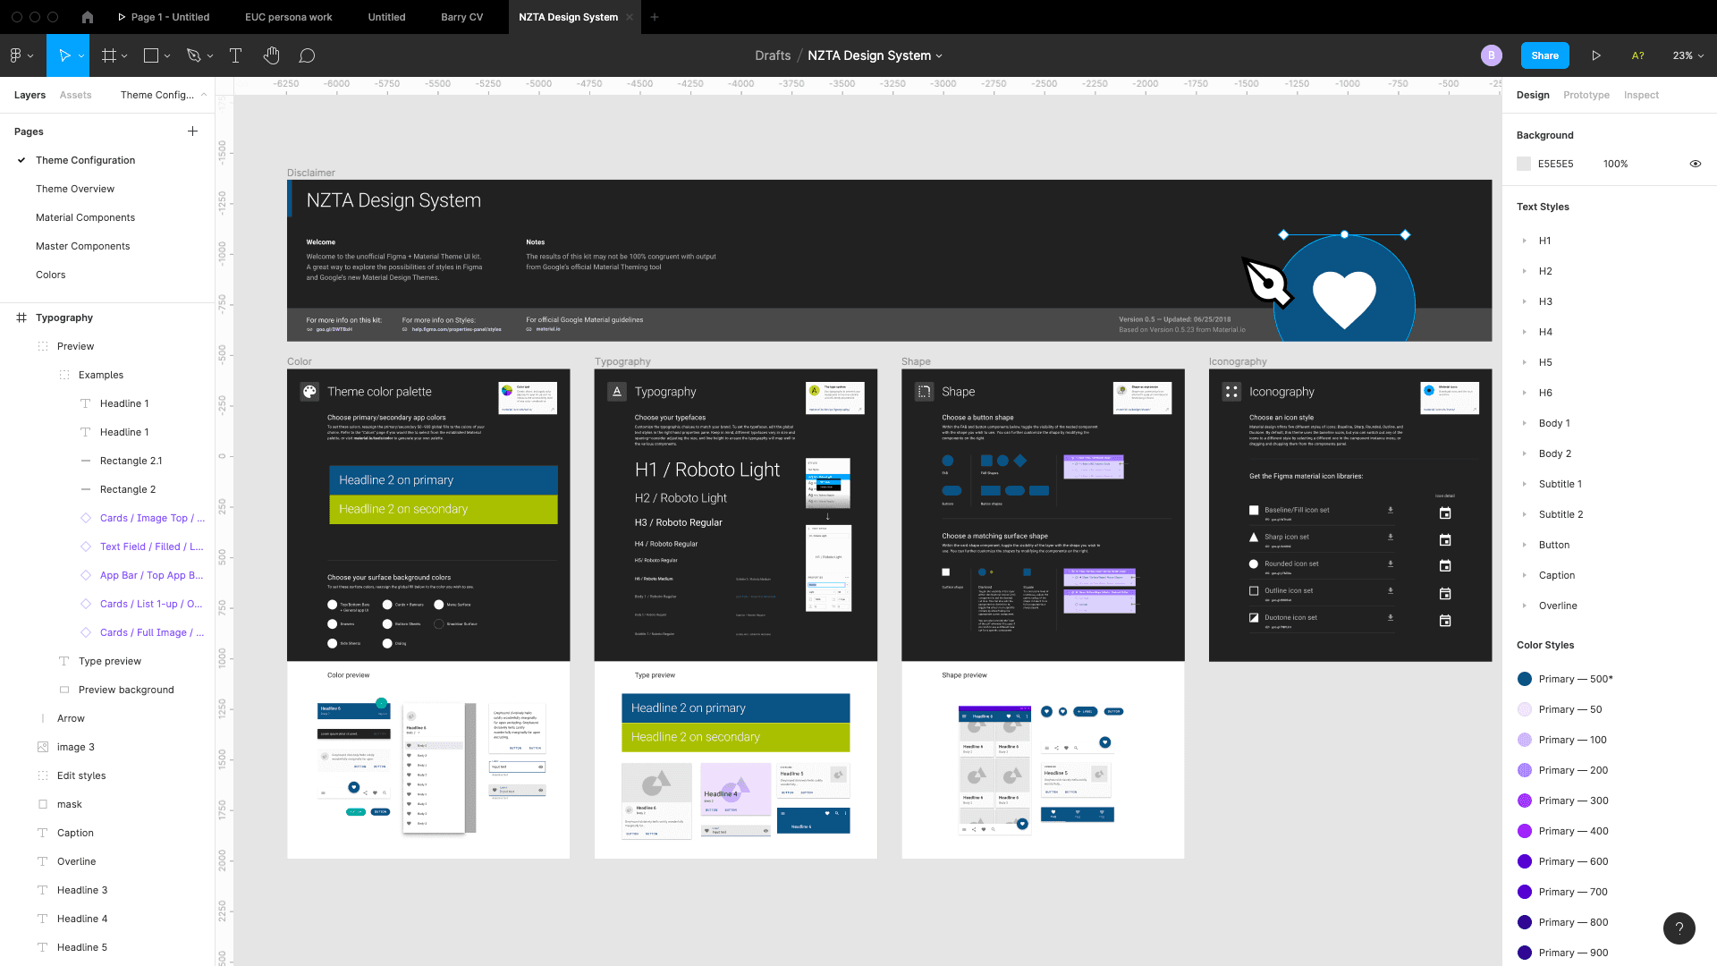This screenshot has height=966, width=1717.
Task: Click the mask layer icon
Action: click(x=43, y=804)
